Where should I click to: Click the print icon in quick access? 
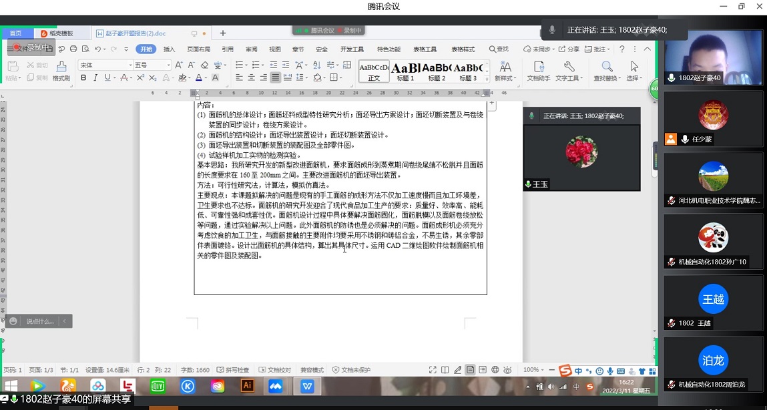(x=73, y=49)
